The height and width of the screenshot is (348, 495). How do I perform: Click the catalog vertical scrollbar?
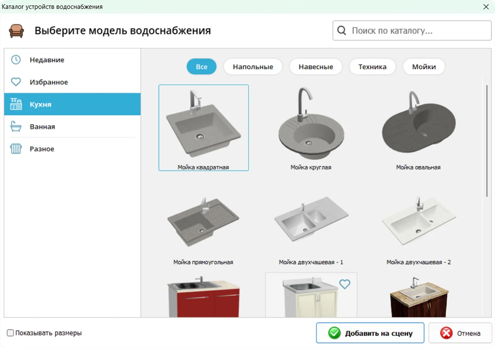pos(487,141)
